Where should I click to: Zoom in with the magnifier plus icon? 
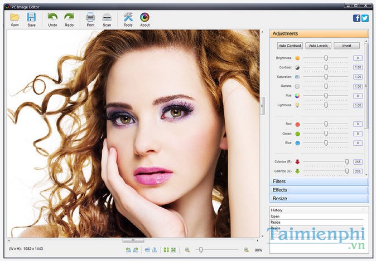[x=246, y=250]
